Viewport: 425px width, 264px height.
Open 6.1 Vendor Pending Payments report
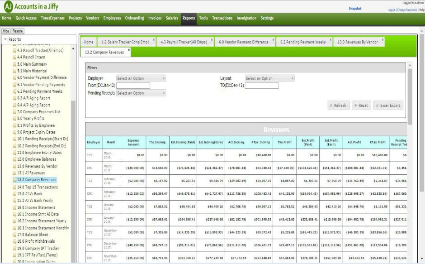(x=41, y=85)
